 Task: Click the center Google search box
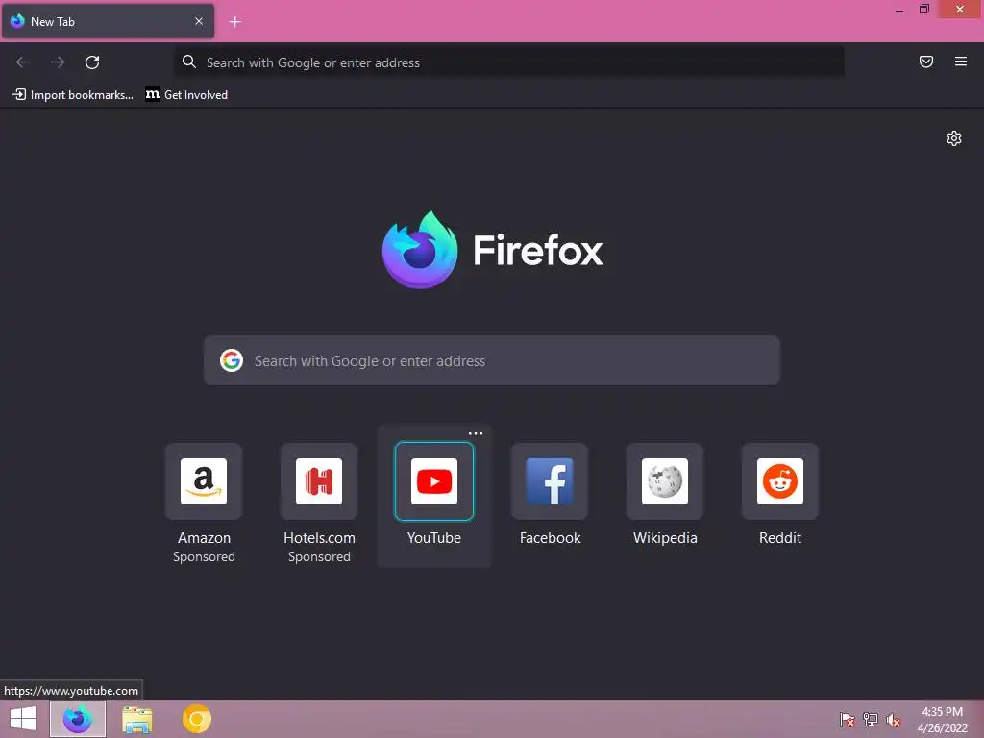492,361
